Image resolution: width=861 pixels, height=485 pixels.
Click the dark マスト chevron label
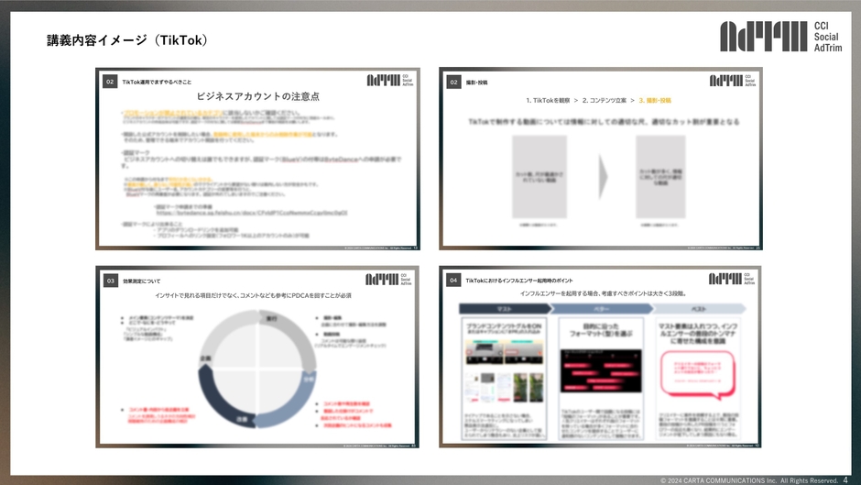tap(505, 308)
